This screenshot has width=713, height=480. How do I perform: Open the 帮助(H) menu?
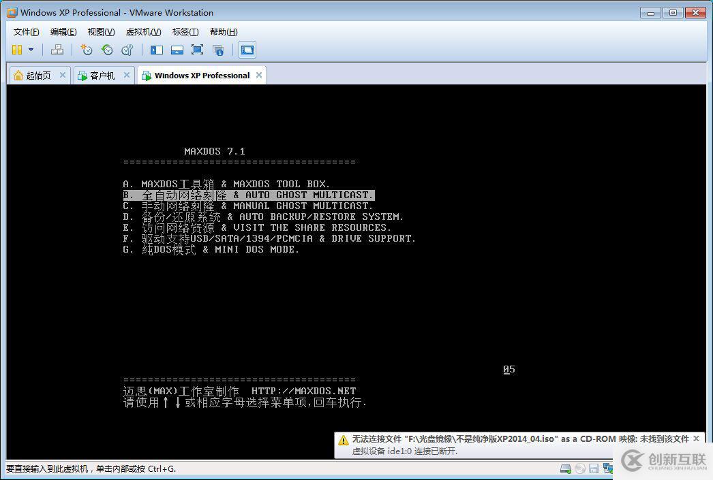pyautogui.click(x=224, y=32)
